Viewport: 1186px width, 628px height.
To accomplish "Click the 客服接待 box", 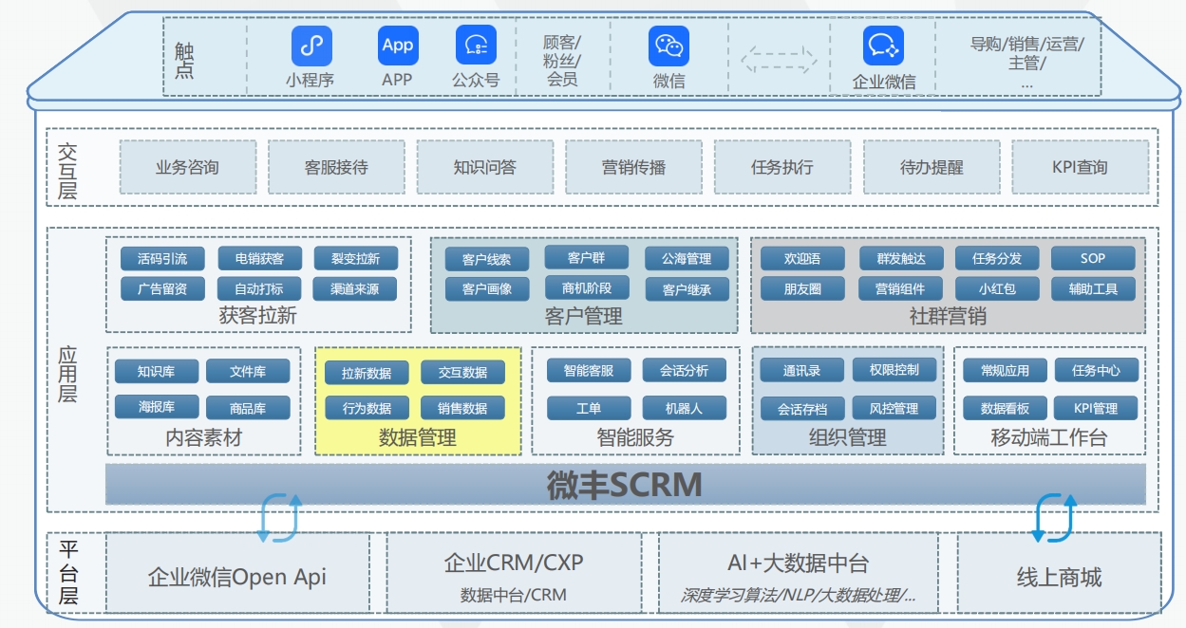I will click(336, 167).
